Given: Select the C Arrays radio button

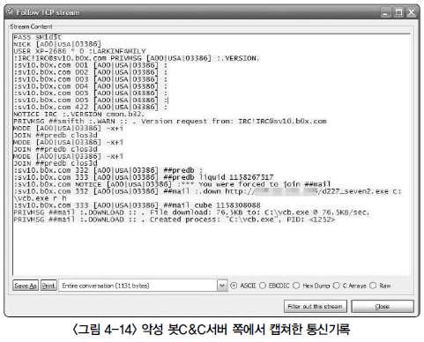Looking at the screenshot, I should [x=337, y=286].
